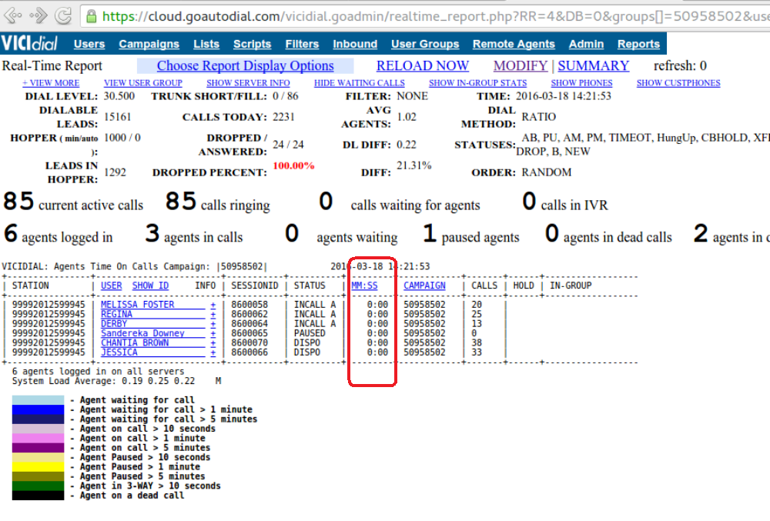
Task: Click SHOW CUSTPHONES link
Action: tap(678, 83)
